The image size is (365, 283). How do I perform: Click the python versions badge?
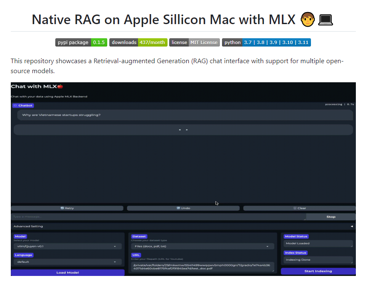click(266, 42)
